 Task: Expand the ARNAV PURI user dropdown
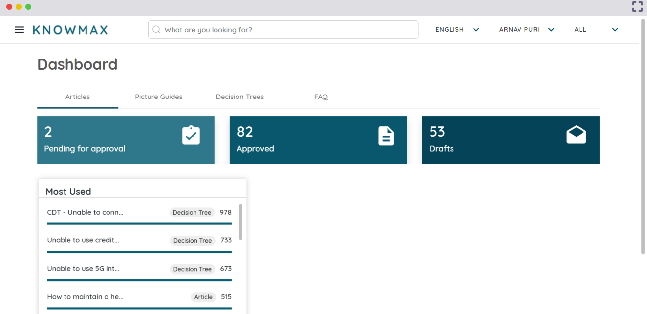click(x=526, y=29)
